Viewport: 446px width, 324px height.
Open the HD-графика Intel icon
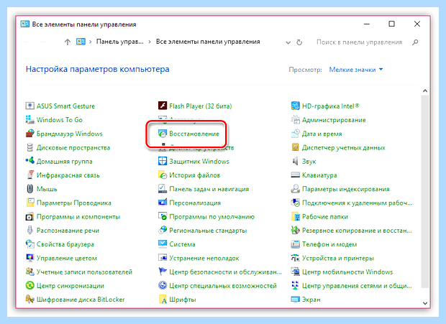(296, 106)
